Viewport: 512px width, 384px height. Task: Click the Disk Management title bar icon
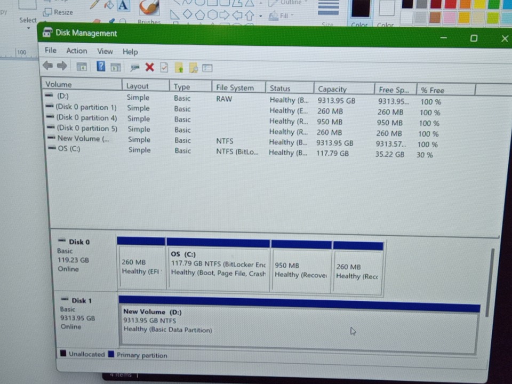[47, 33]
